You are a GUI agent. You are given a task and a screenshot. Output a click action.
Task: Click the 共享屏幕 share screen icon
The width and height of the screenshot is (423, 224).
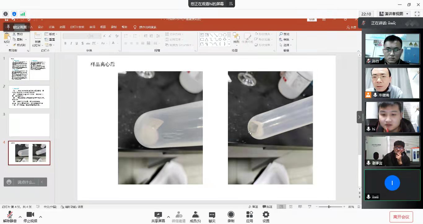tap(158, 217)
